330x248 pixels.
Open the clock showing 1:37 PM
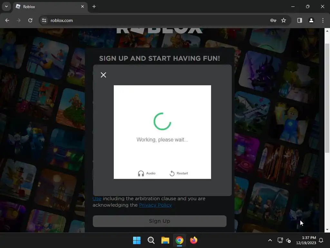pyautogui.click(x=306, y=240)
